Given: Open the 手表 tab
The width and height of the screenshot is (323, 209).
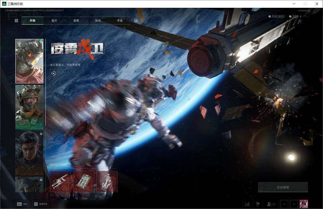Looking at the screenshot, I should click(120, 21).
